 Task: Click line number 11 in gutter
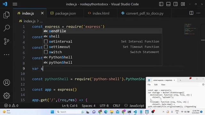(x=23, y=79)
